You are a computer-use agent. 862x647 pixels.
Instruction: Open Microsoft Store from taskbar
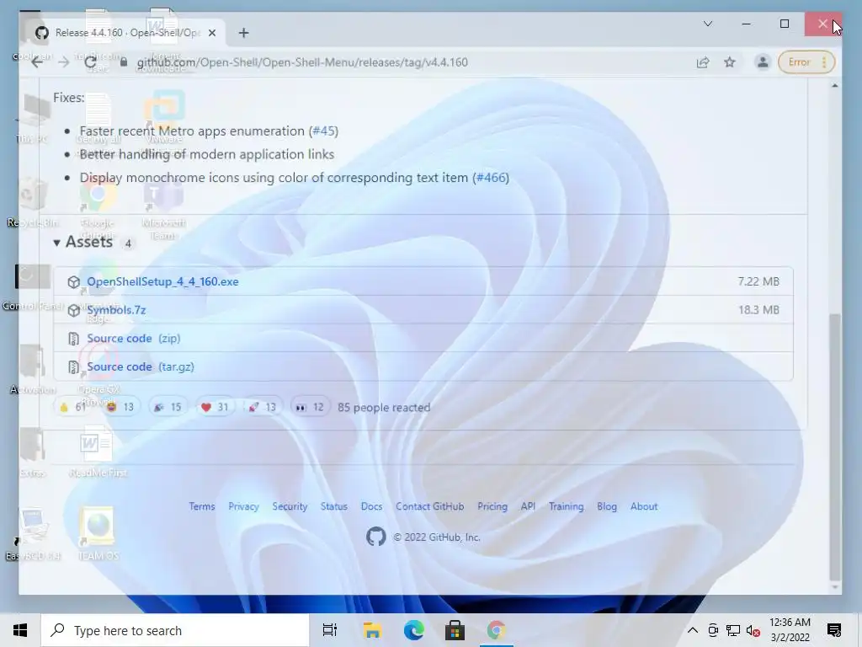[x=455, y=630]
